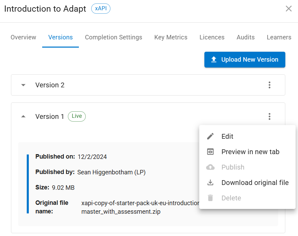Open Version 2 three-dot options menu
Screen dimensions: 298x236
click(x=270, y=85)
